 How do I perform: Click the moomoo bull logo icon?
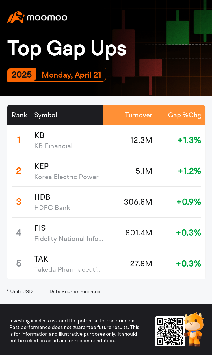click(x=16, y=17)
